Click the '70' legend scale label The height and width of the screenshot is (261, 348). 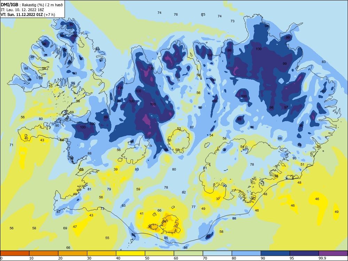click(x=205, y=258)
